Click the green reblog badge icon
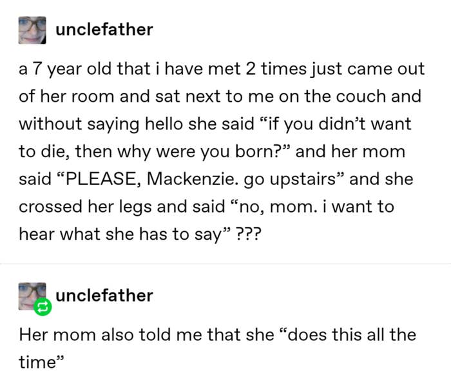451x382 pixels. coord(43,307)
